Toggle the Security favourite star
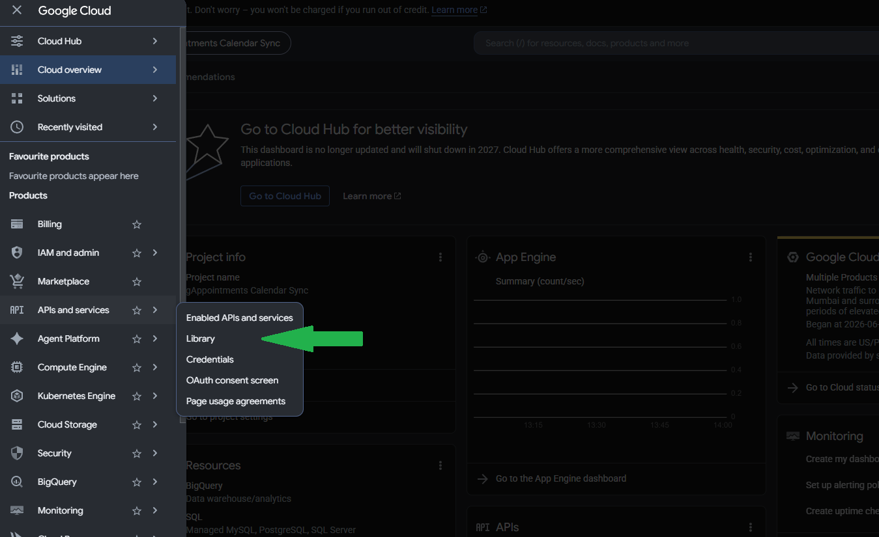The width and height of the screenshot is (879, 537). click(x=137, y=453)
